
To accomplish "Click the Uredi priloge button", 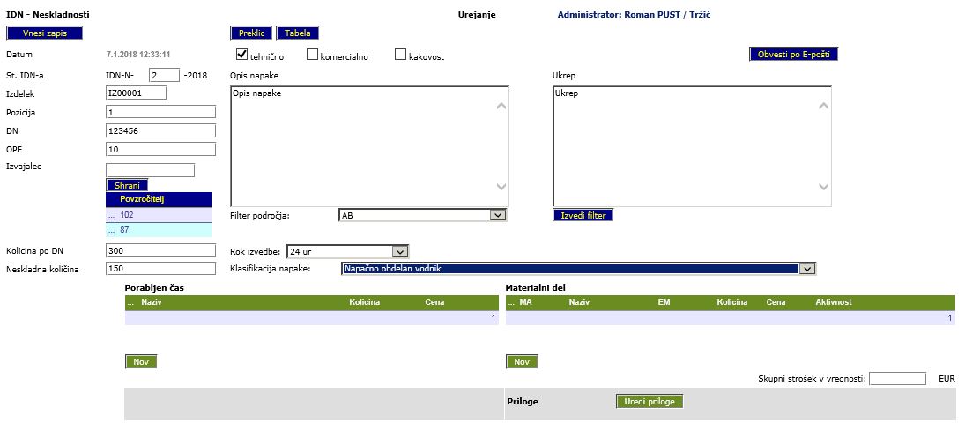I will 649,402.
